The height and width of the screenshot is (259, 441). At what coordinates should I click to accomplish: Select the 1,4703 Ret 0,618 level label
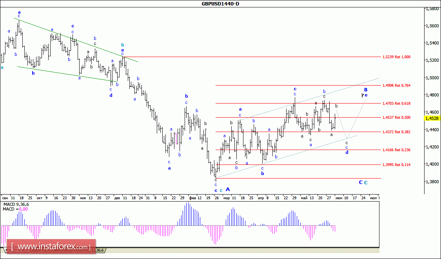[x=396, y=104]
